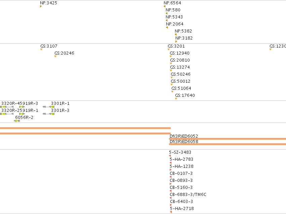The image size is (286, 214).
Task: Select the GS:50246 label
Action: [x=180, y=74]
